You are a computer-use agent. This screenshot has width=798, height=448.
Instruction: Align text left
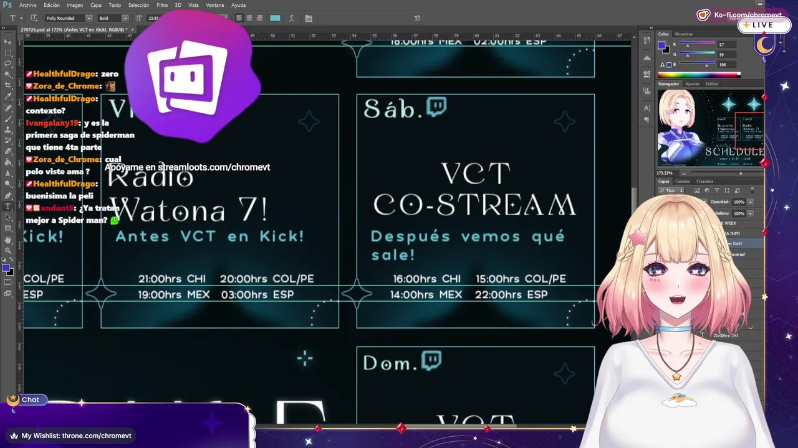[x=240, y=18]
